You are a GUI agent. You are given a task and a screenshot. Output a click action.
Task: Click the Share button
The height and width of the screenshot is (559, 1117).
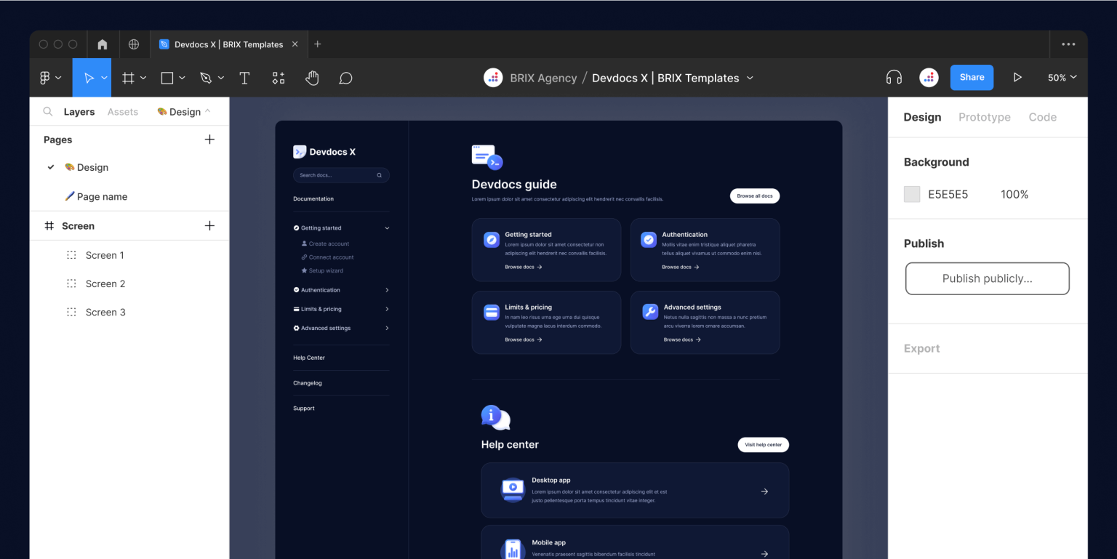tap(972, 77)
